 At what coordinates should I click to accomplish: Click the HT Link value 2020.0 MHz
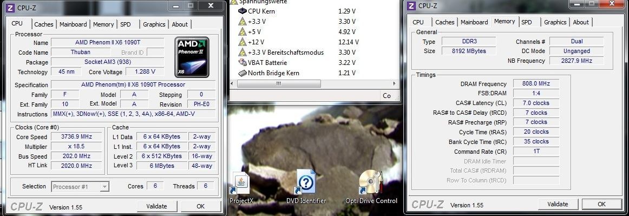[x=76, y=166]
